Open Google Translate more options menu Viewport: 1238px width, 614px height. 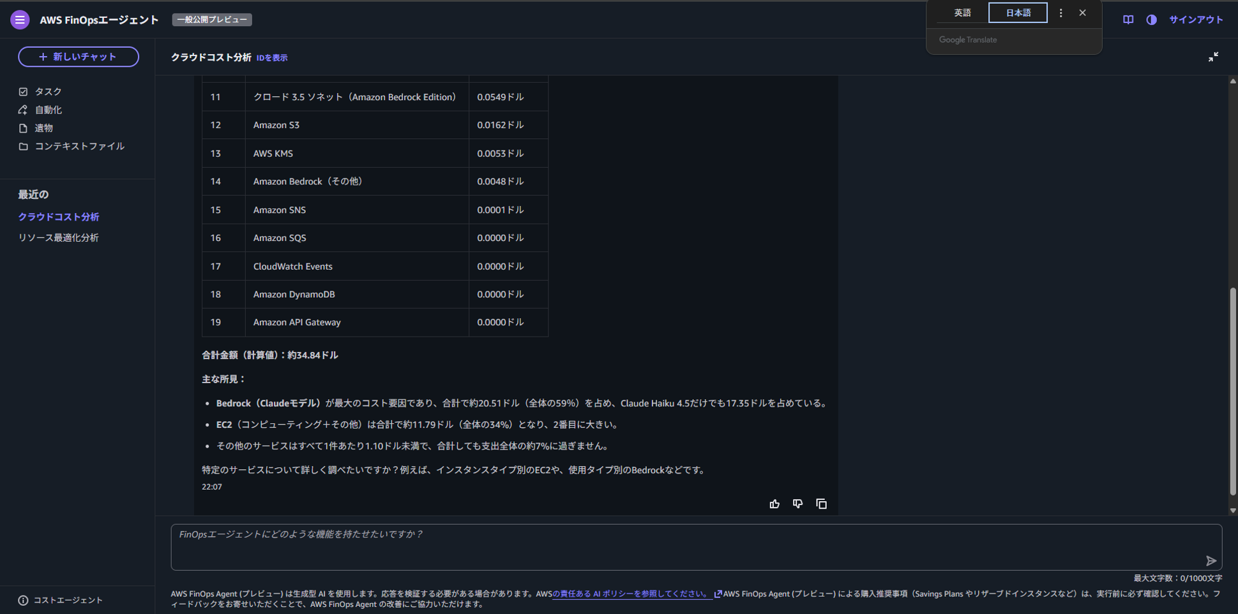tap(1061, 13)
